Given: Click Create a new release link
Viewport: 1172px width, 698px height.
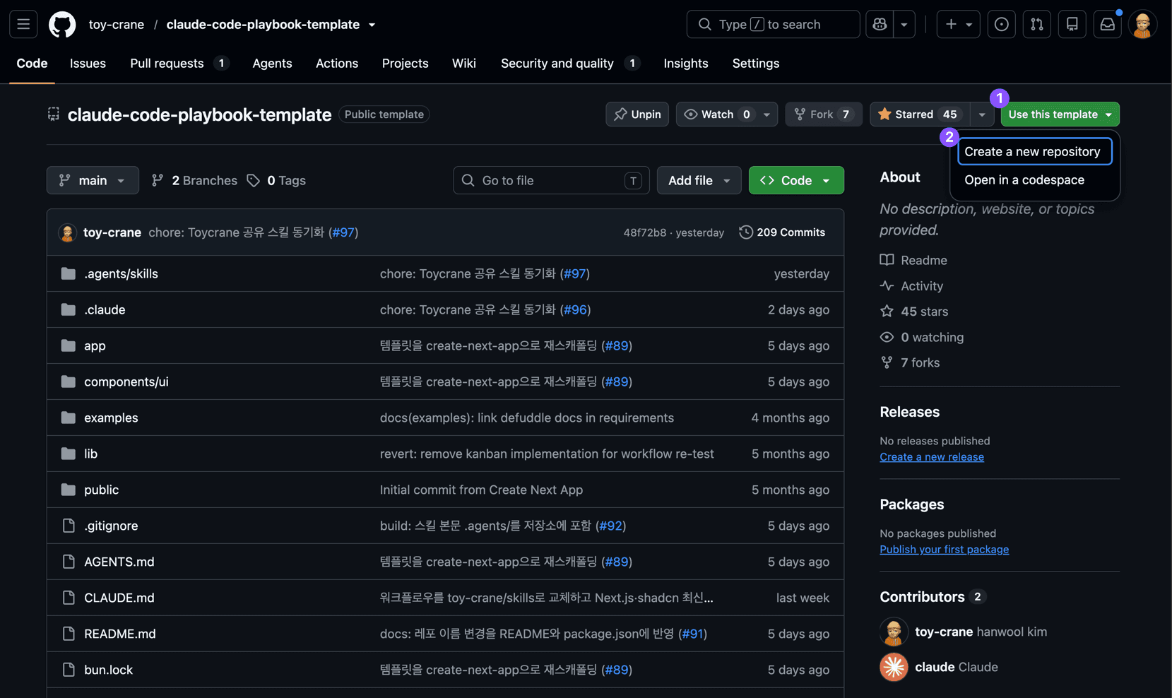Looking at the screenshot, I should click(x=932, y=457).
